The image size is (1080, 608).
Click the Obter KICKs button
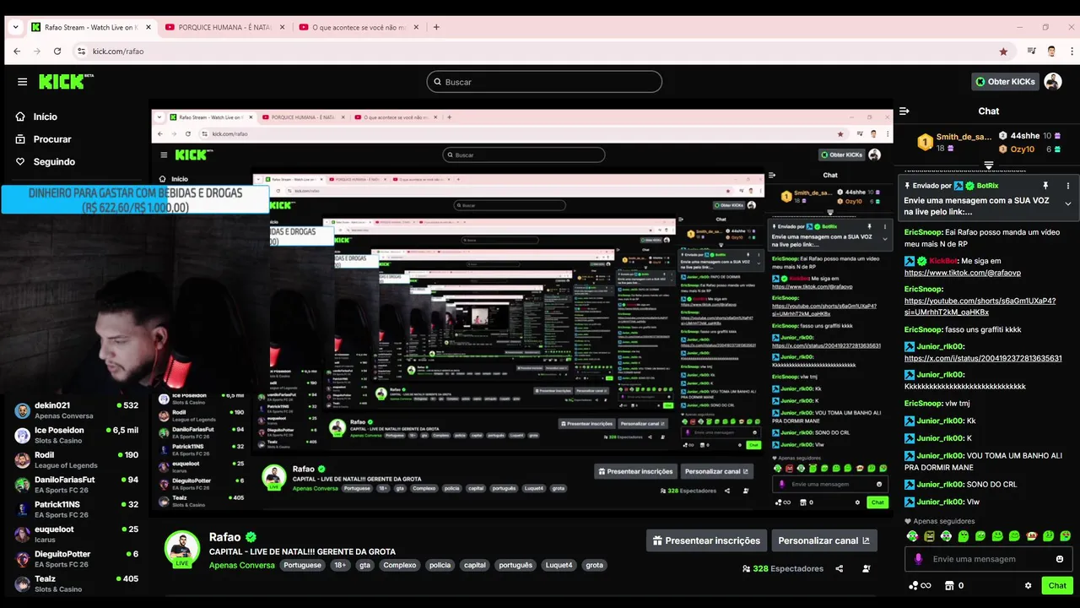1004,82
